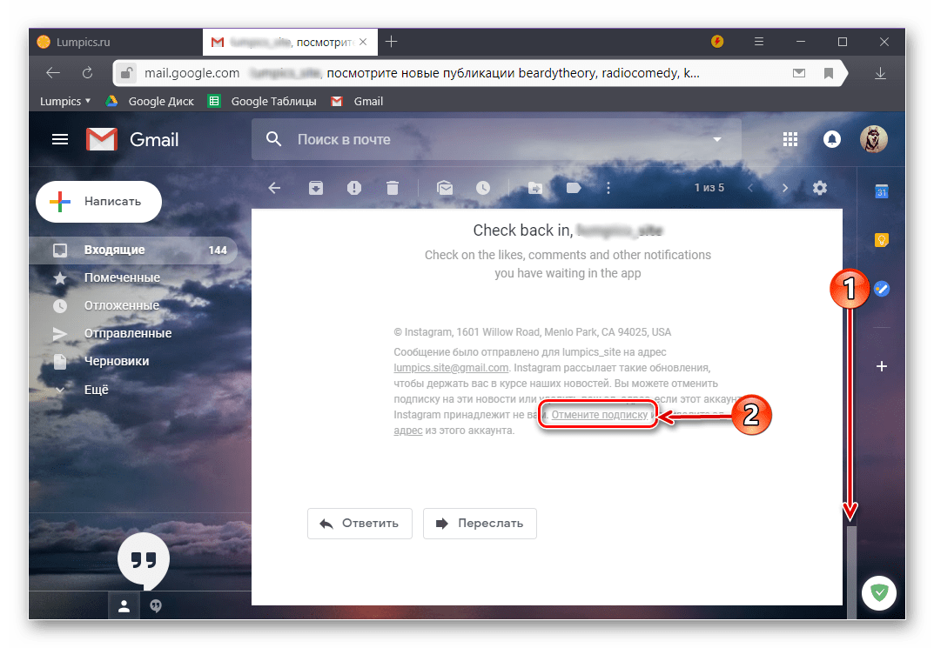Click the mail envelope icon in the address bar
The image size is (934, 648).
[x=799, y=72]
